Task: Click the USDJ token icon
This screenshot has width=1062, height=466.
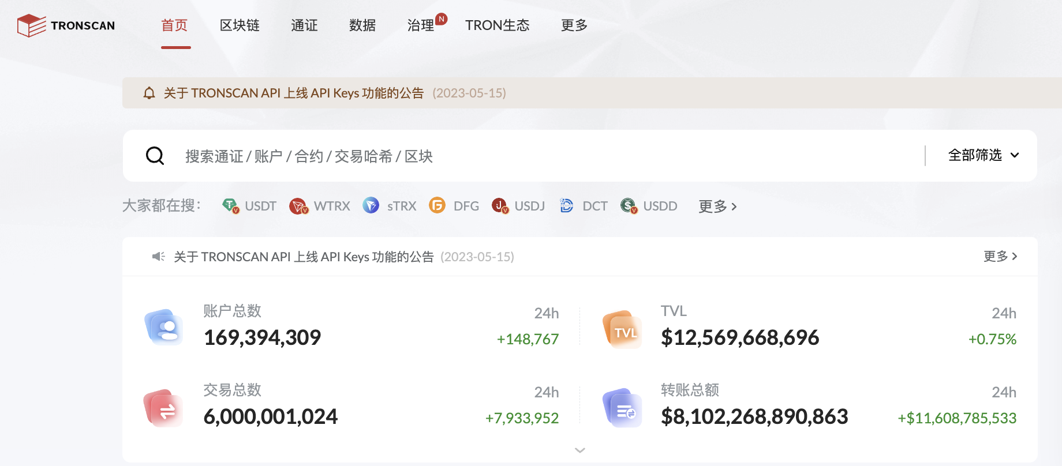Action: (x=500, y=206)
